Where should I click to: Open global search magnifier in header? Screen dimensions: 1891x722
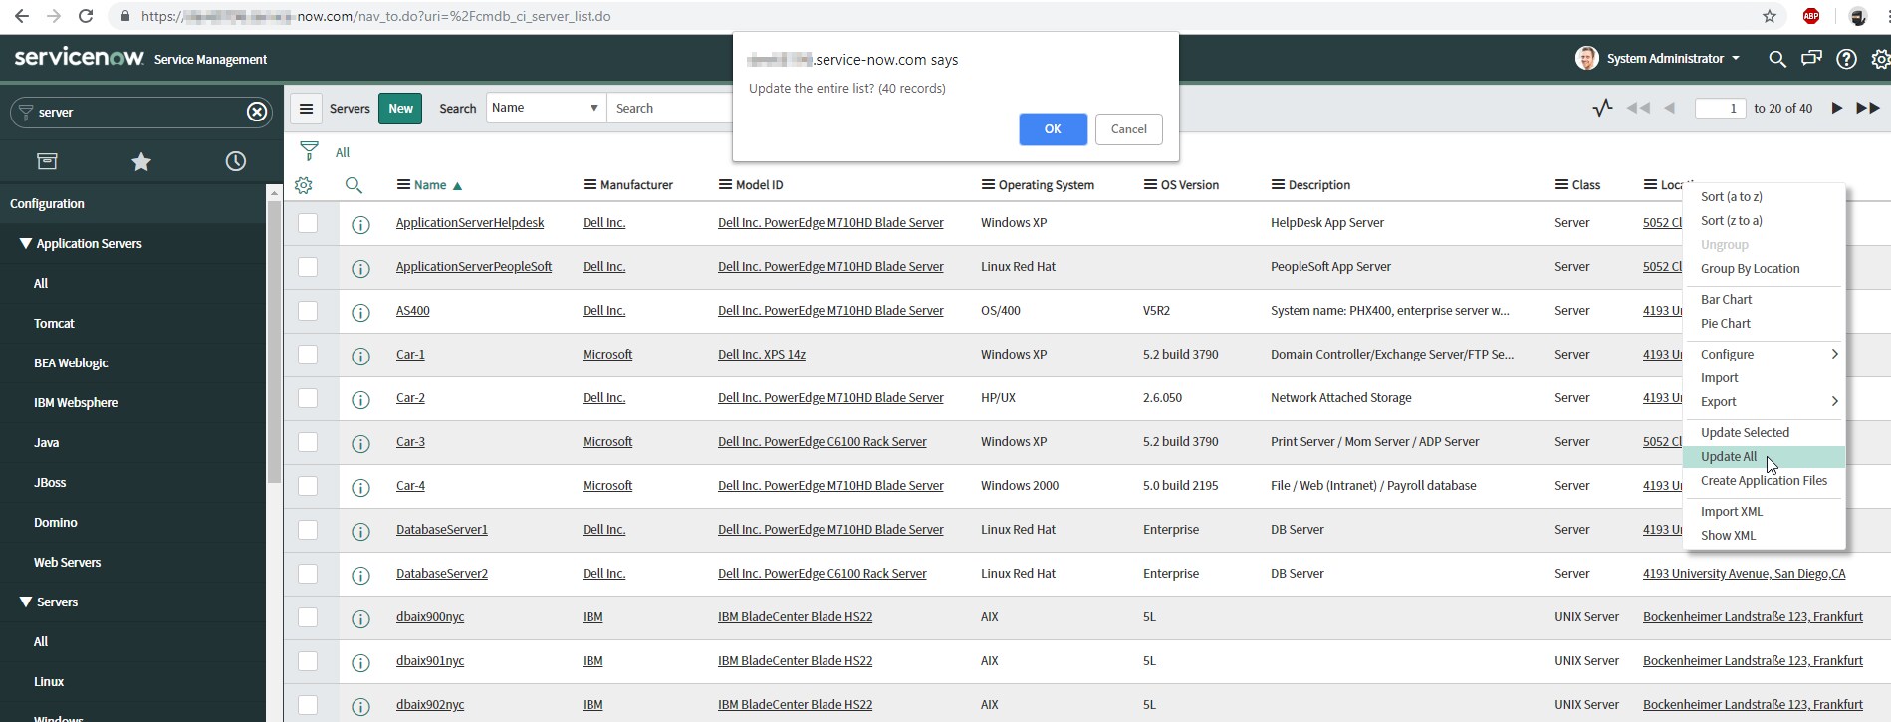(1776, 59)
